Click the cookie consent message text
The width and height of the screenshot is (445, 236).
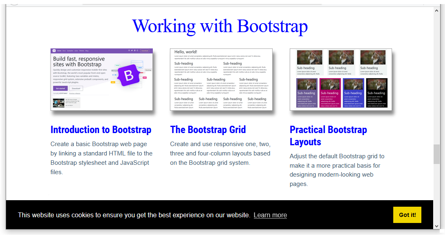click(x=134, y=215)
